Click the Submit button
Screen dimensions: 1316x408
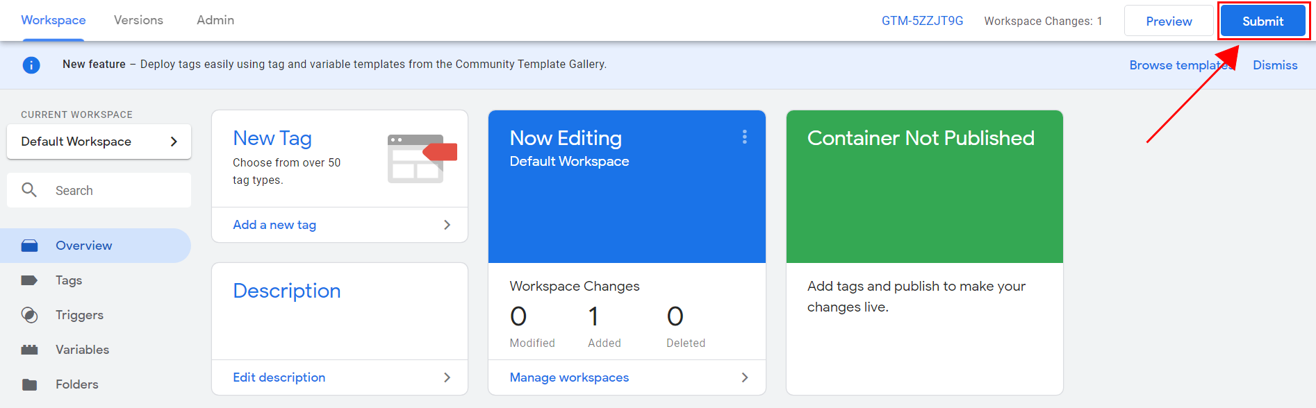click(x=1263, y=22)
